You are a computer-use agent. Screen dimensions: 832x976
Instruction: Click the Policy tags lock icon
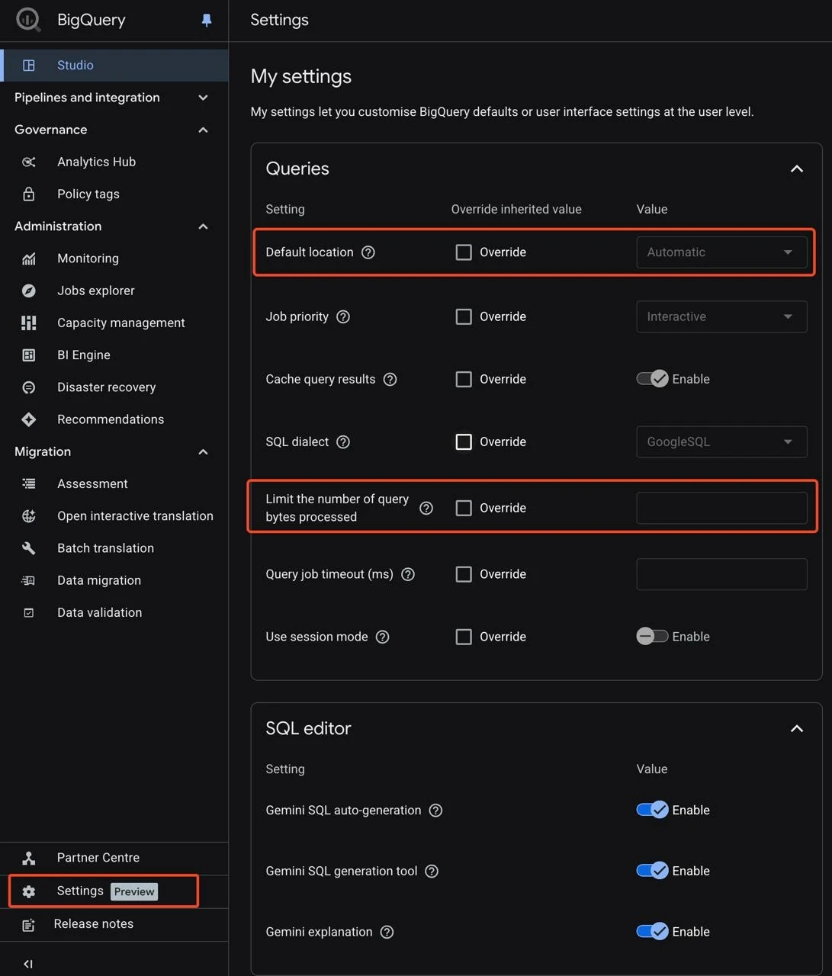pyautogui.click(x=29, y=194)
